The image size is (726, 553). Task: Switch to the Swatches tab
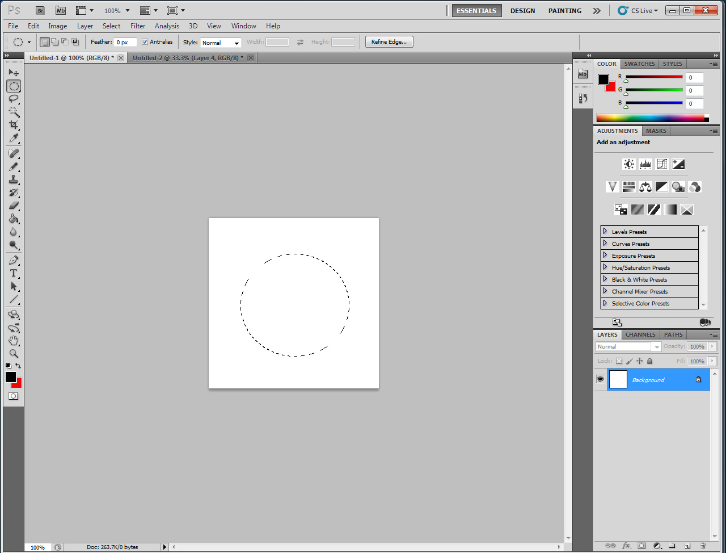click(639, 64)
